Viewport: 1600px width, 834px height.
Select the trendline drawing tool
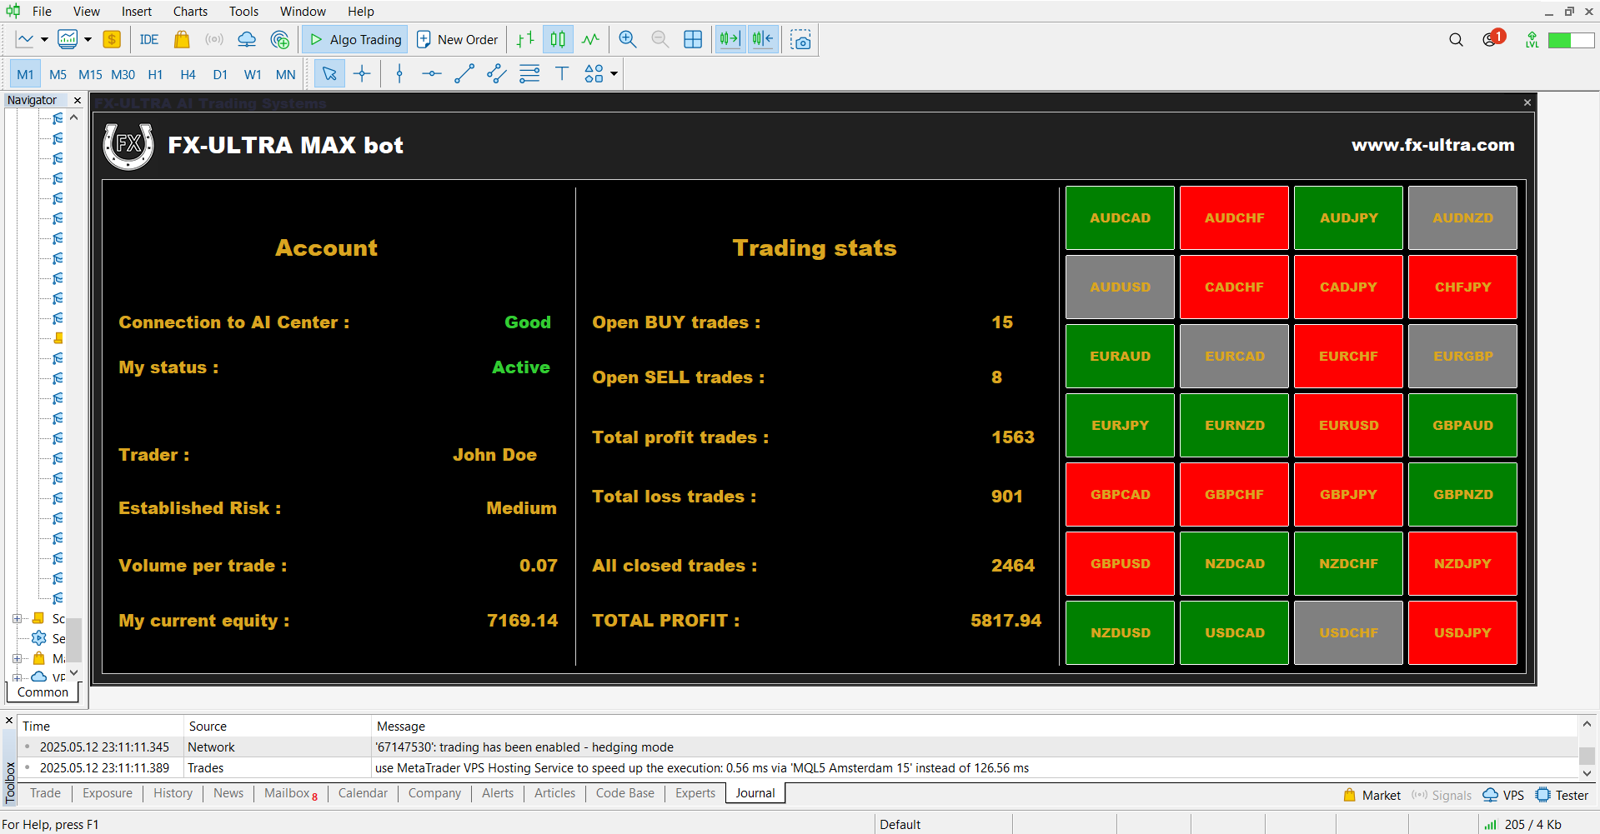[x=464, y=74]
